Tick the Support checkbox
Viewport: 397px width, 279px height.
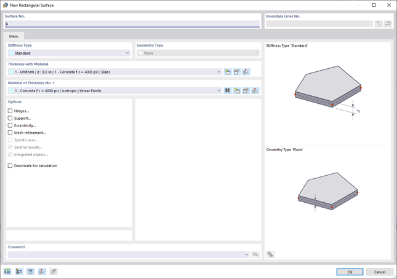pyautogui.click(x=10, y=118)
